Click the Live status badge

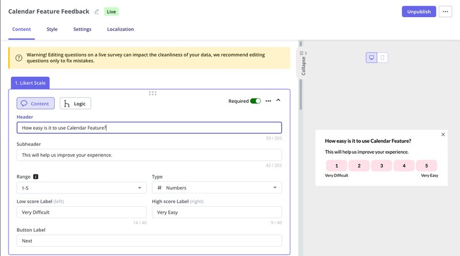111,11
